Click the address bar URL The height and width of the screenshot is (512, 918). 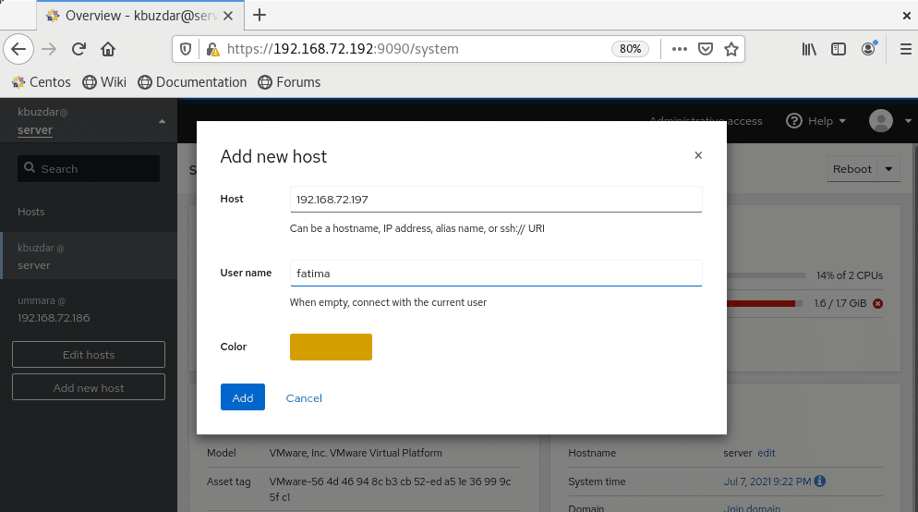(x=343, y=49)
